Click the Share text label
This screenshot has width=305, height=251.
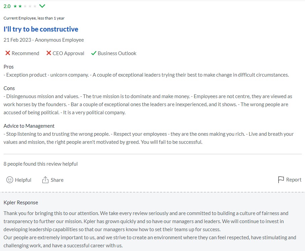[57, 180]
